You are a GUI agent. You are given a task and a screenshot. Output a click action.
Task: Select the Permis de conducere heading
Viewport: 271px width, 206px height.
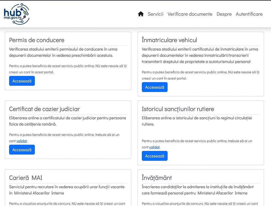point(37,40)
